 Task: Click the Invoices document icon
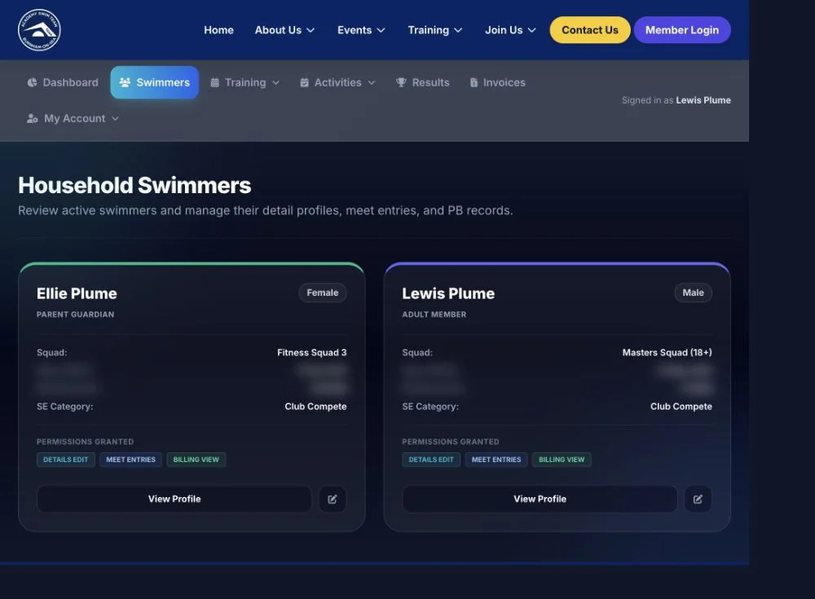pos(474,82)
